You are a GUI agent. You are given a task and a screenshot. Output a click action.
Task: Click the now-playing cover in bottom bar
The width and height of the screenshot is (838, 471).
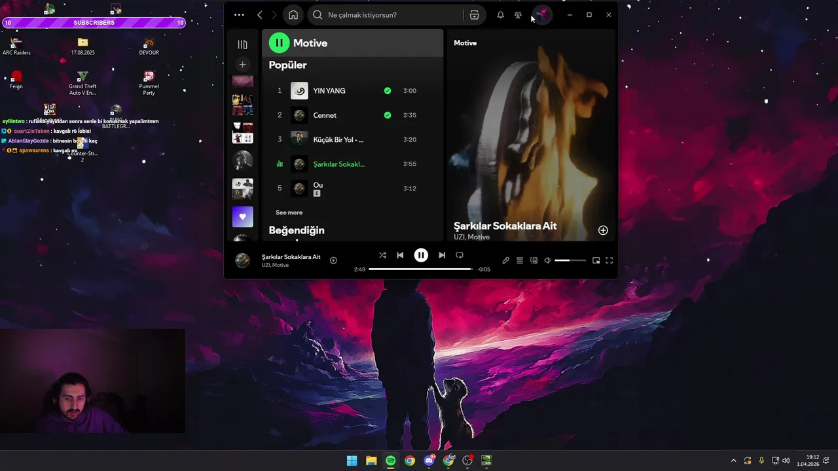pyautogui.click(x=242, y=260)
